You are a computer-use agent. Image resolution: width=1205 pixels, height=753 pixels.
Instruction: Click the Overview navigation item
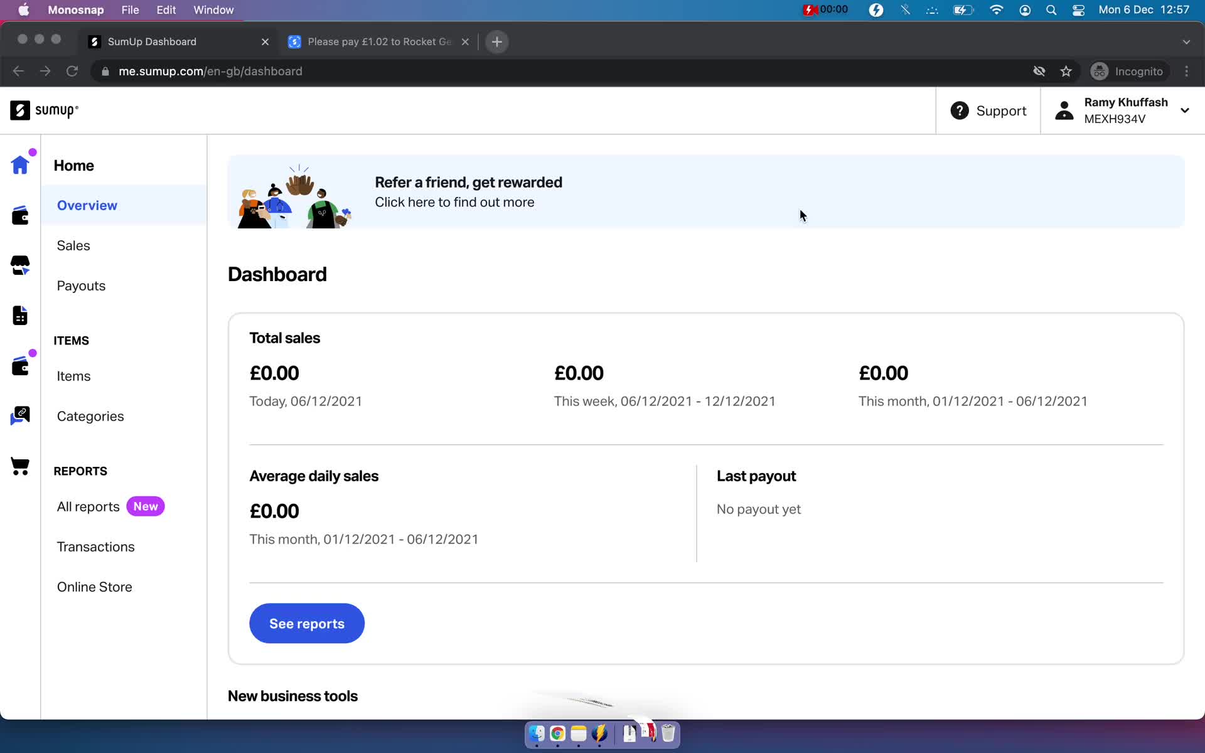click(x=87, y=205)
